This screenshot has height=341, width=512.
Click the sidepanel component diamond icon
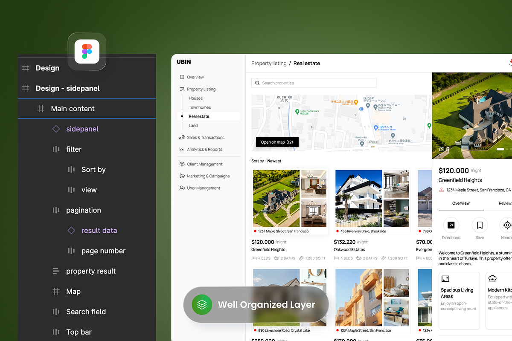56,129
